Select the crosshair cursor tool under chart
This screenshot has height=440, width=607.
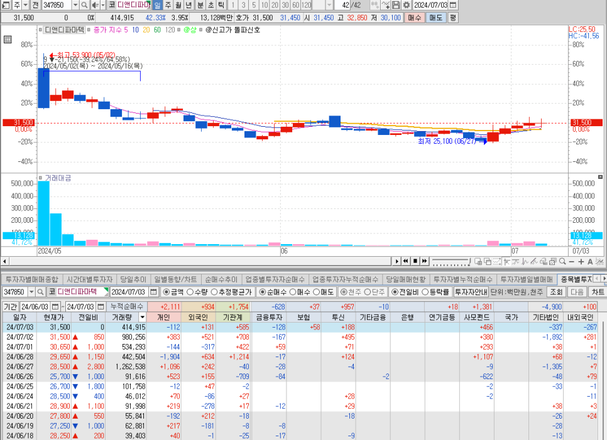coord(506,262)
